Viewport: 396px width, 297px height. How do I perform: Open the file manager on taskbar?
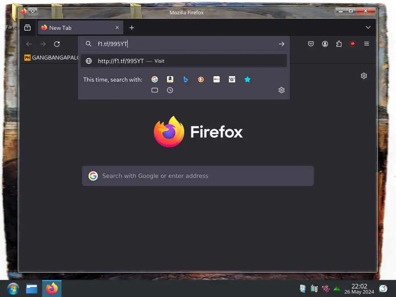[x=32, y=288]
